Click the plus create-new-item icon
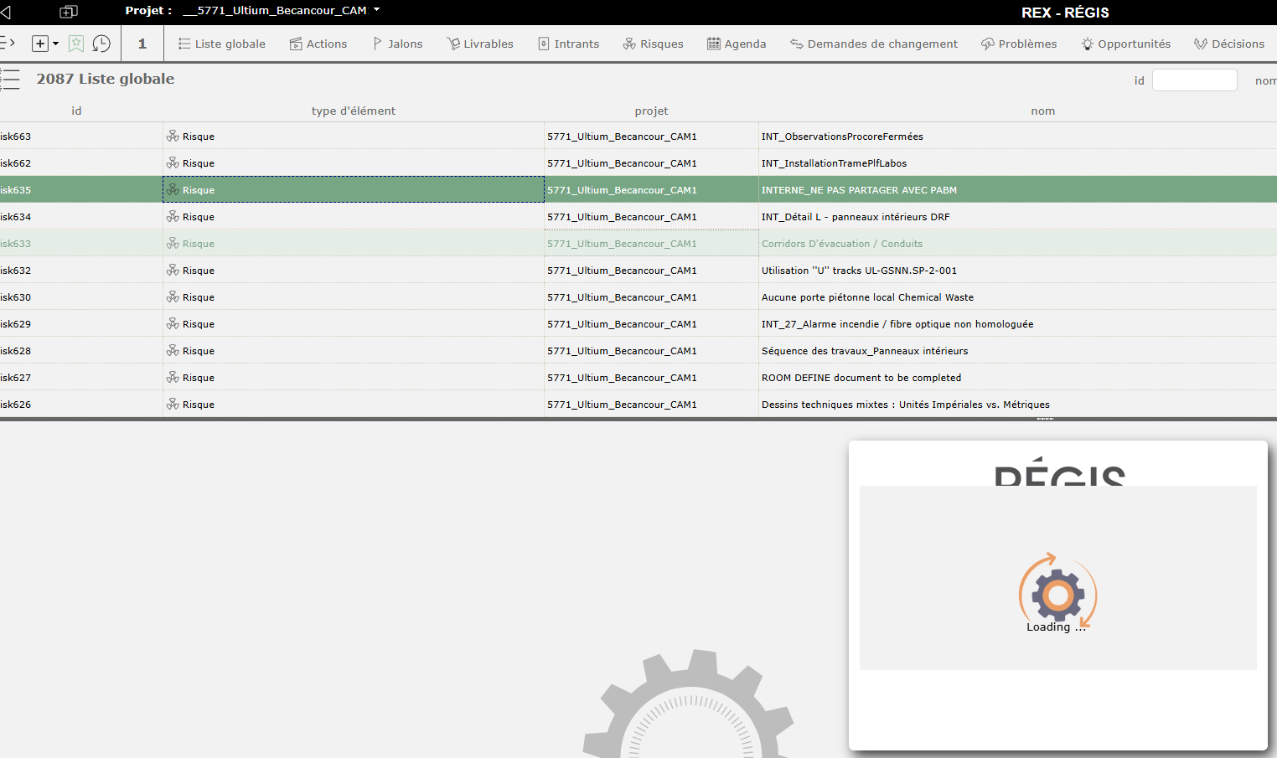The height and width of the screenshot is (758, 1277). pos(39,44)
